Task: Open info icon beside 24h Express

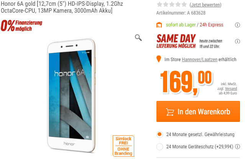Action: click(237, 25)
